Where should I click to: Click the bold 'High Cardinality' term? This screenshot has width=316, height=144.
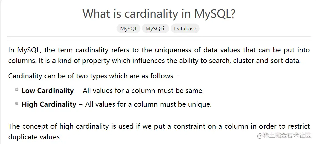[49, 104]
